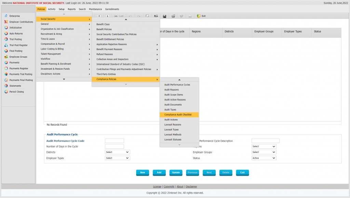350x198 pixels.
Task: Expand the Employer Groups select list
Action: point(264,152)
